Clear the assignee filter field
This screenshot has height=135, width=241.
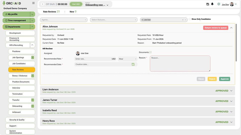(183, 20)
